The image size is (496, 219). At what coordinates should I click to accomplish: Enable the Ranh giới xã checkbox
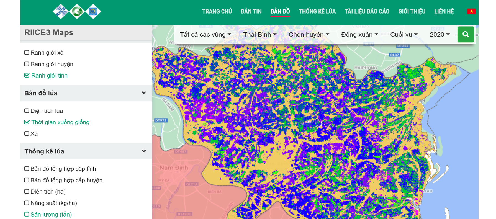point(27,53)
